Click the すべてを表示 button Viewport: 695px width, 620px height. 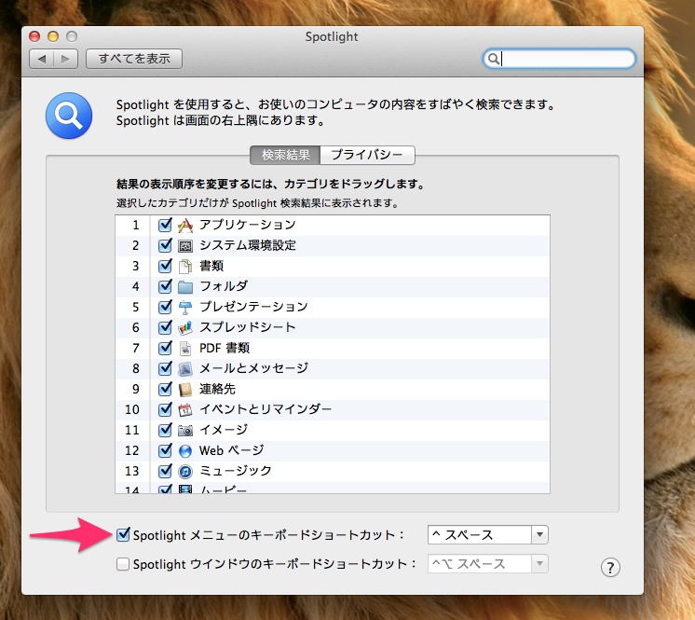coord(134,59)
